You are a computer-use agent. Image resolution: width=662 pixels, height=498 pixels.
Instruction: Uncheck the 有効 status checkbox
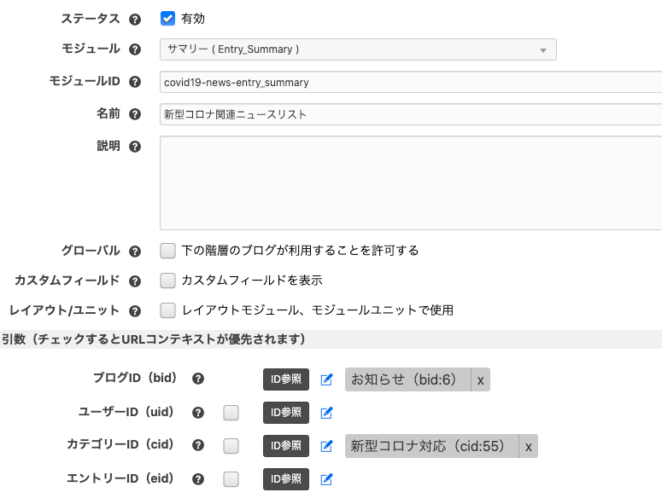pyautogui.click(x=168, y=18)
